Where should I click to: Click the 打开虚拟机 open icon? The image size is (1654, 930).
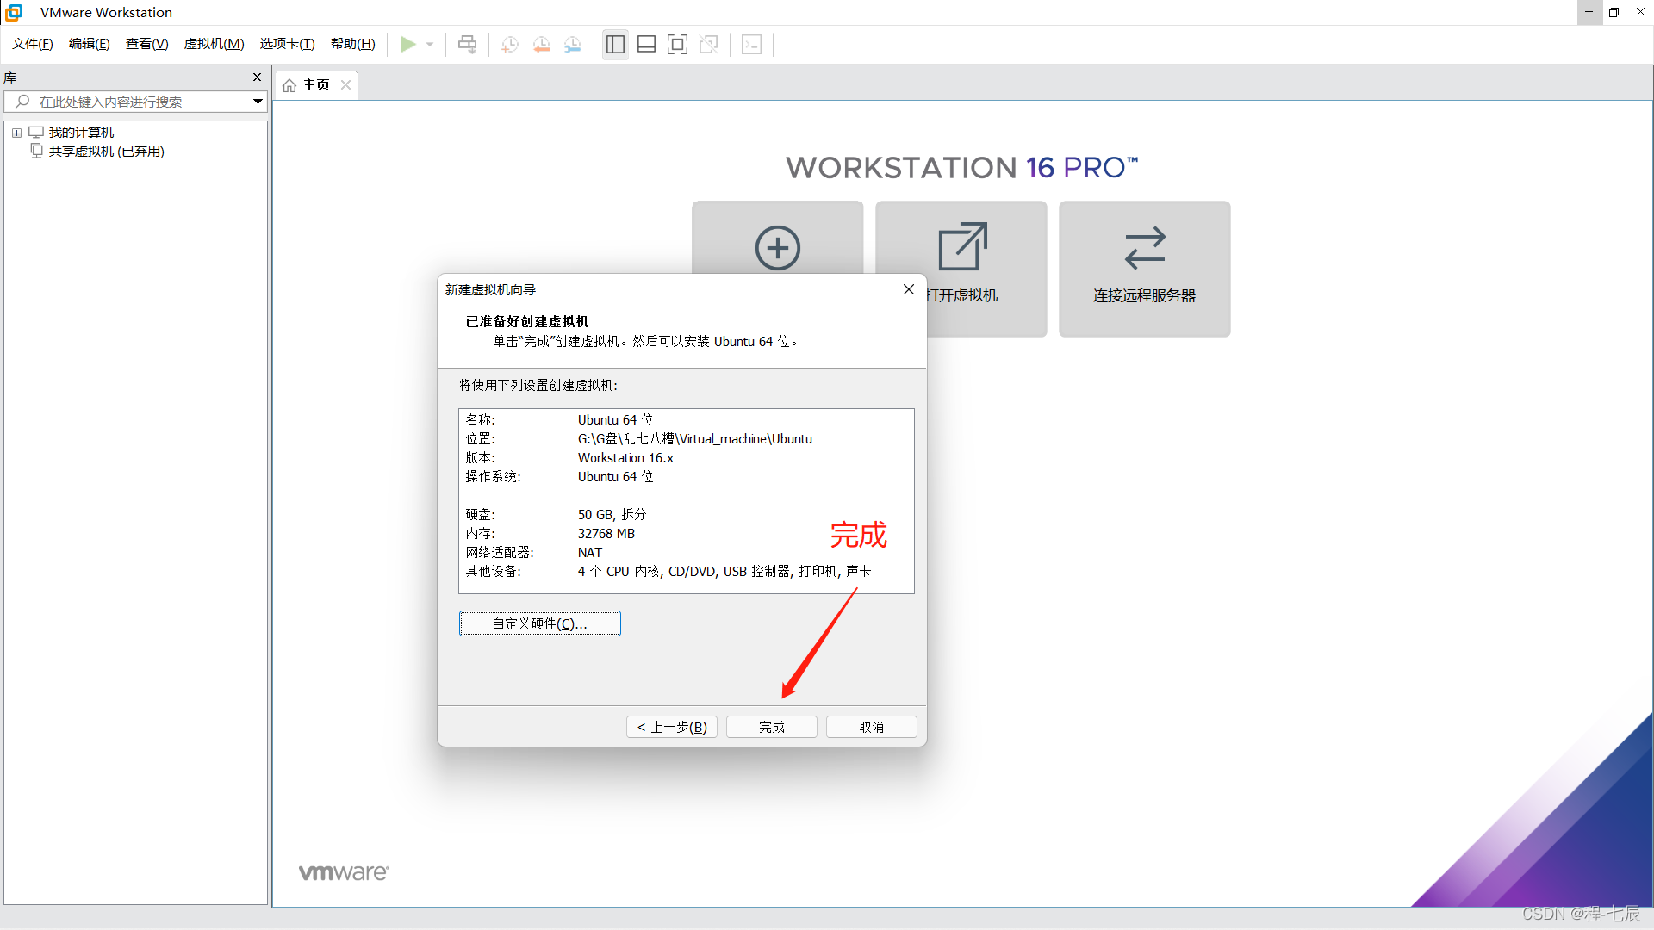tap(962, 246)
